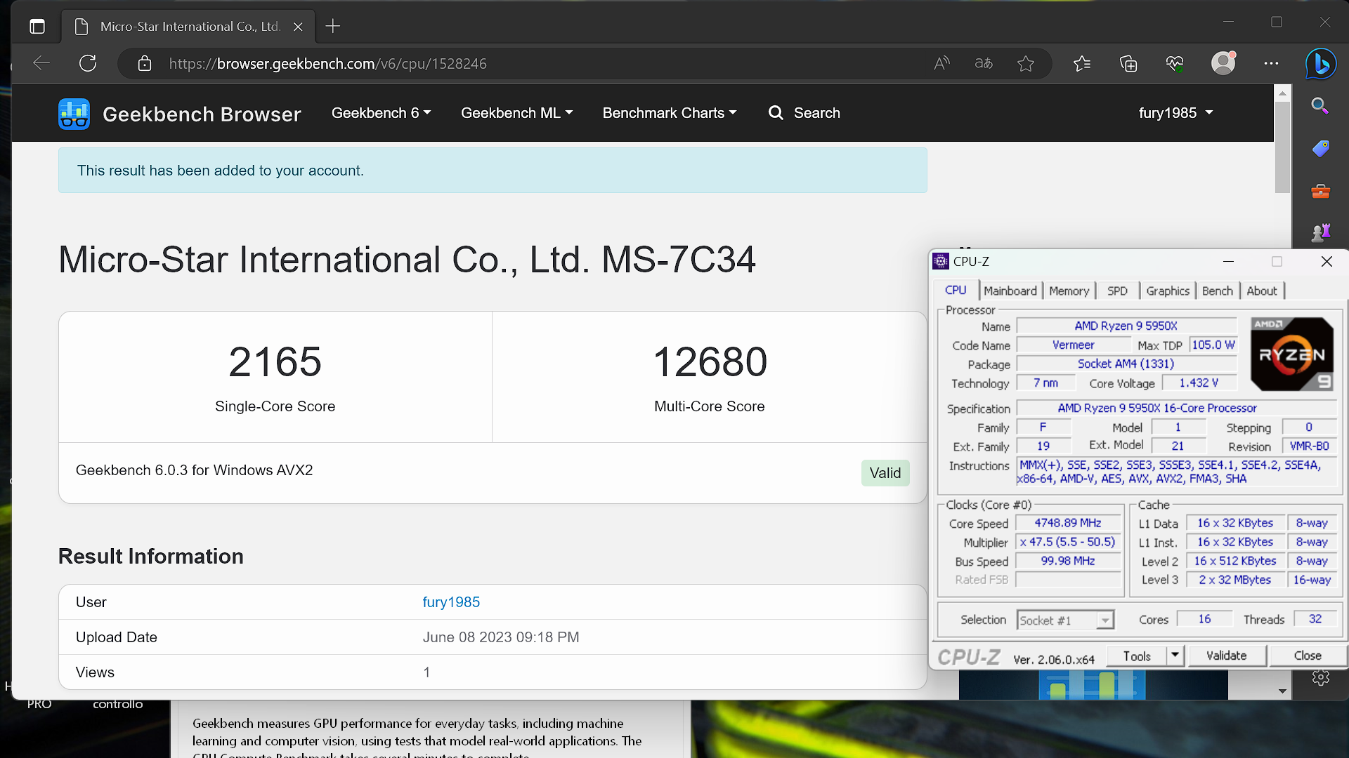The height and width of the screenshot is (758, 1349).
Task: Open the sidebar Games chess icon
Action: tap(1320, 232)
